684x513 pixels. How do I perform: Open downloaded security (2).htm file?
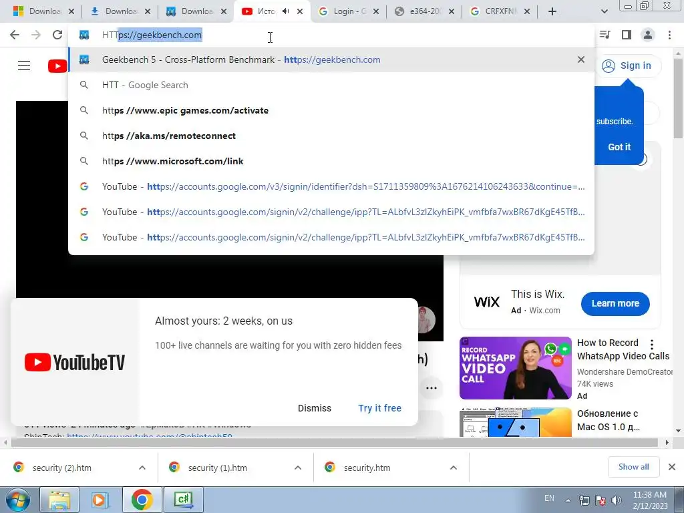coord(62,468)
